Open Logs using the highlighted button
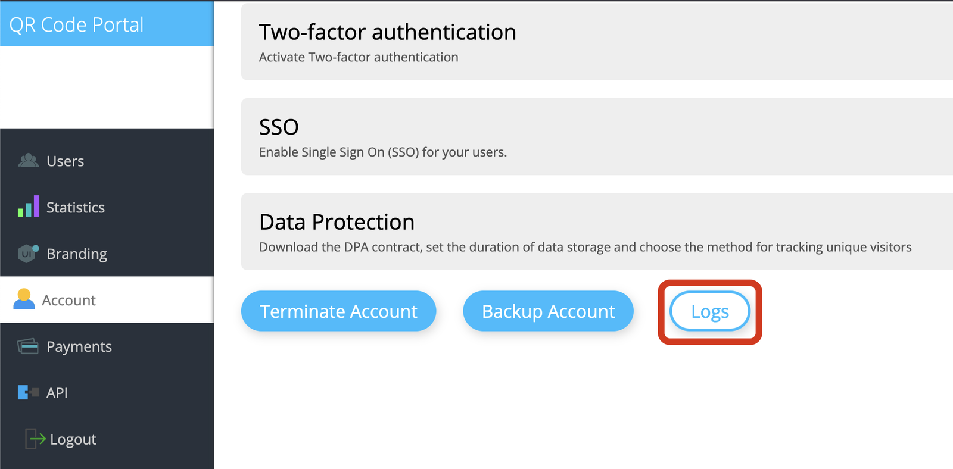The height and width of the screenshot is (469, 953). coord(709,311)
